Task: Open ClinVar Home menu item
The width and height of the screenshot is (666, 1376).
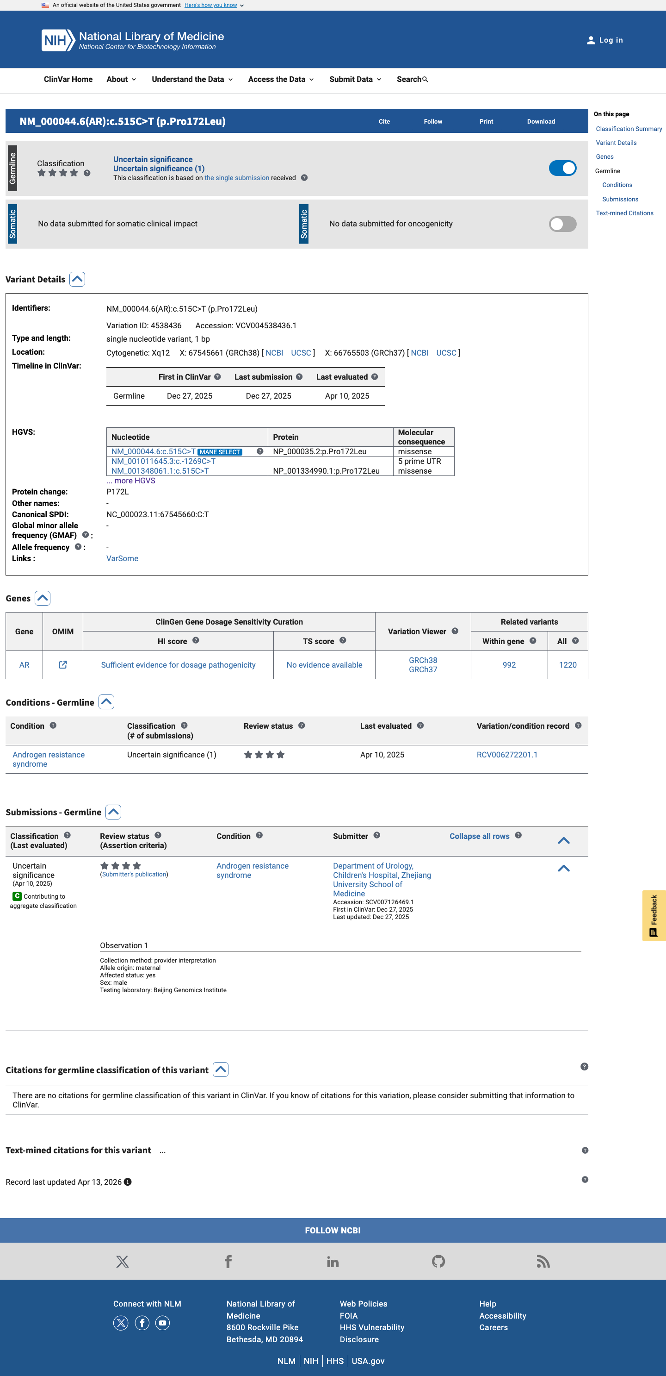Action: [x=68, y=79]
